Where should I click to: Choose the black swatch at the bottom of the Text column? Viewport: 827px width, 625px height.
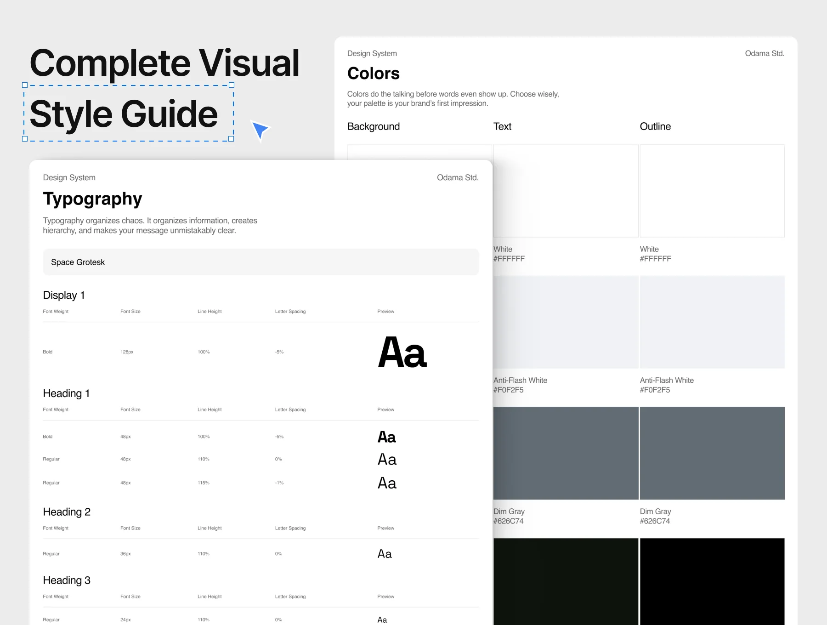click(x=566, y=581)
